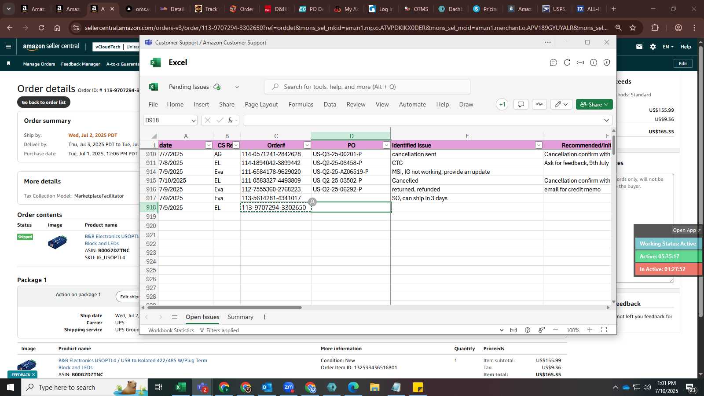
Task: Switch to the Summary sheet tab
Action: tap(240, 317)
